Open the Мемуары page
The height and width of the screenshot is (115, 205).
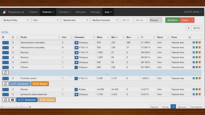point(81,12)
